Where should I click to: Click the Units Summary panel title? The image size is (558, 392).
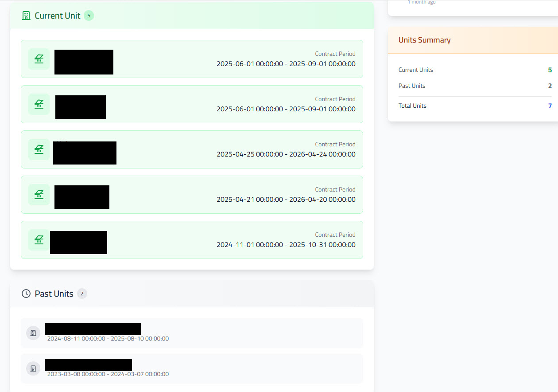424,40
